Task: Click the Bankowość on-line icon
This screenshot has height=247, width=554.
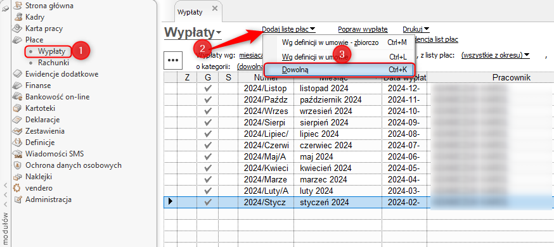Action: point(17,97)
